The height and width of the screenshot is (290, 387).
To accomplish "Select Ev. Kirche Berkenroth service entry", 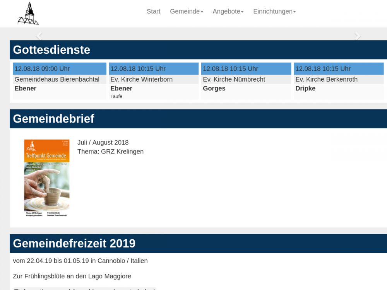I will (x=326, y=79).
